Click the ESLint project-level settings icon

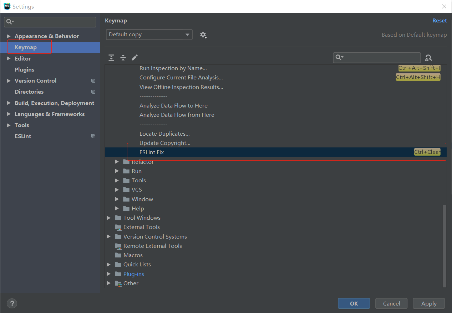coord(93,136)
